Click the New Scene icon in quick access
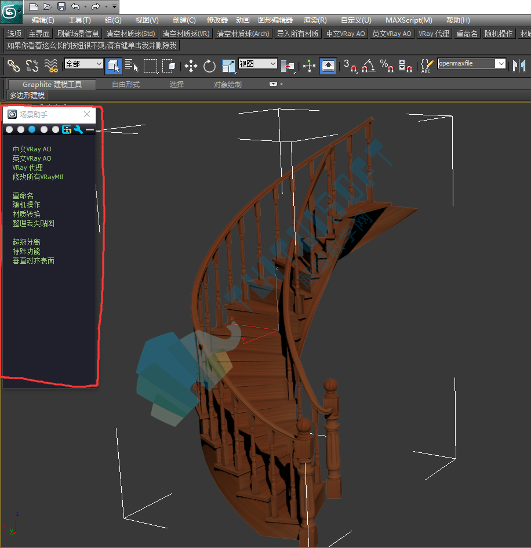 tap(34, 6)
